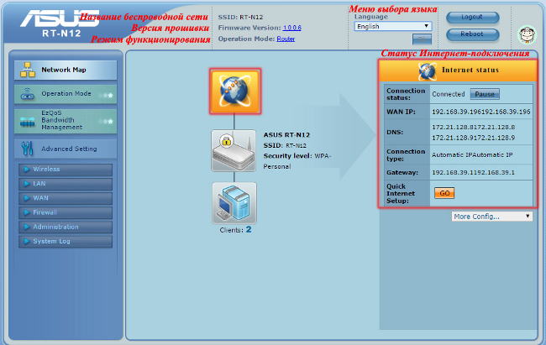Click the OK button under Language
The width and height of the screenshot is (546, 345).
pos(422,39)
